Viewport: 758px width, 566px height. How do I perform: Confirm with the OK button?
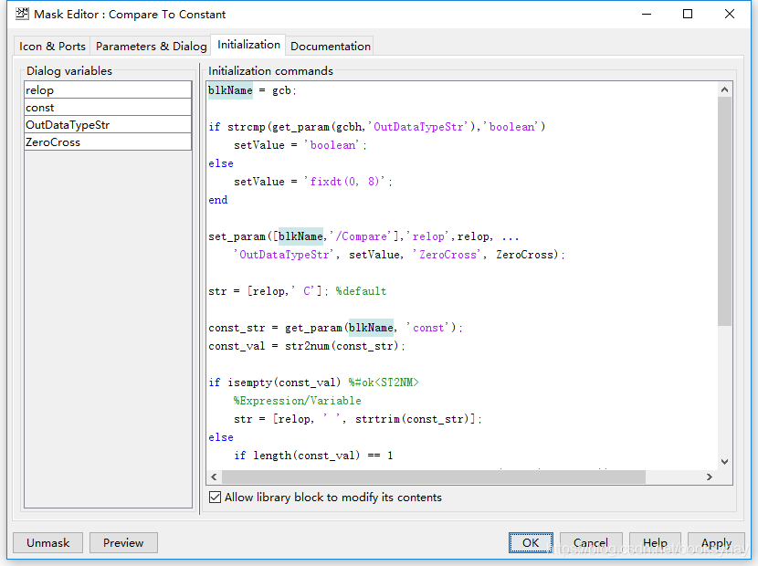[x=531, y=543]
